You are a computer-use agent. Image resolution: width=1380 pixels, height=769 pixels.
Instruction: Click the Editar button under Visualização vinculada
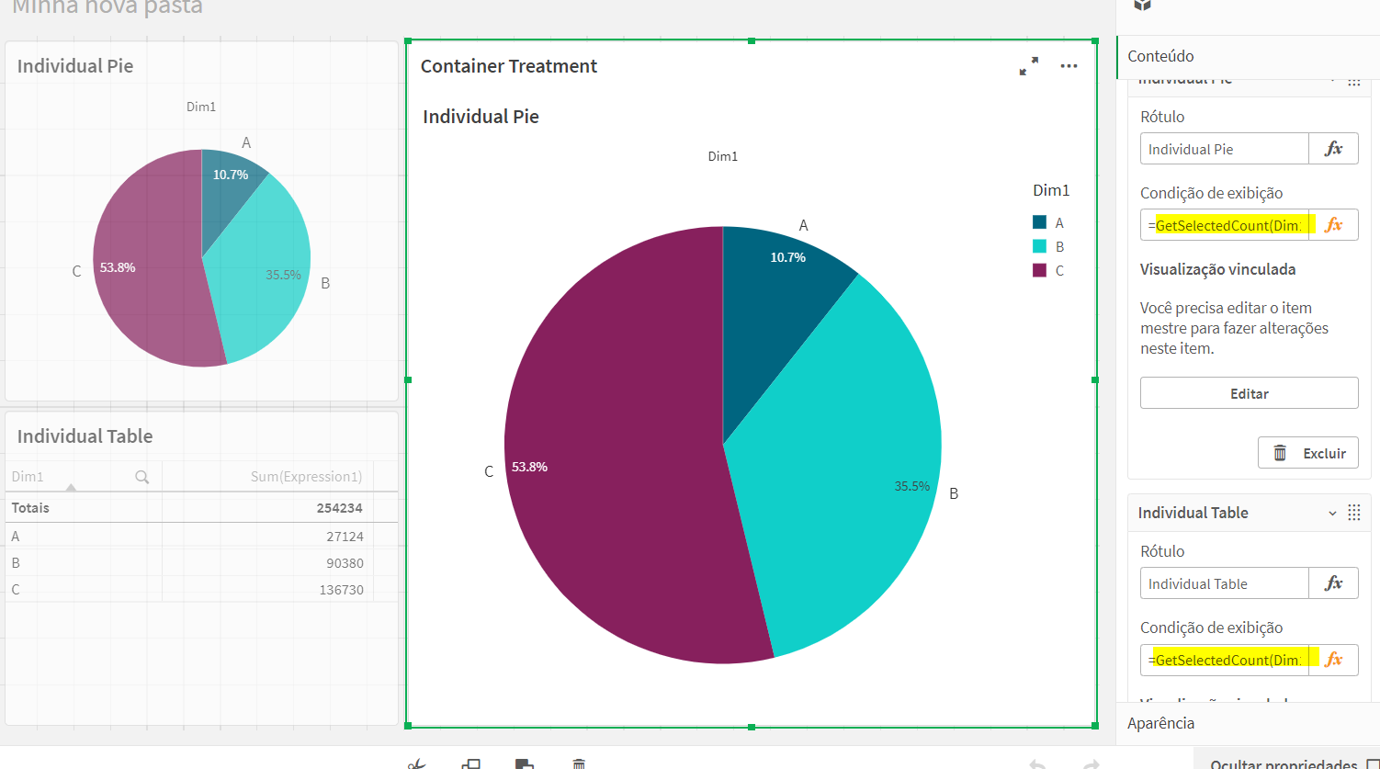[x=1249, y=392]
